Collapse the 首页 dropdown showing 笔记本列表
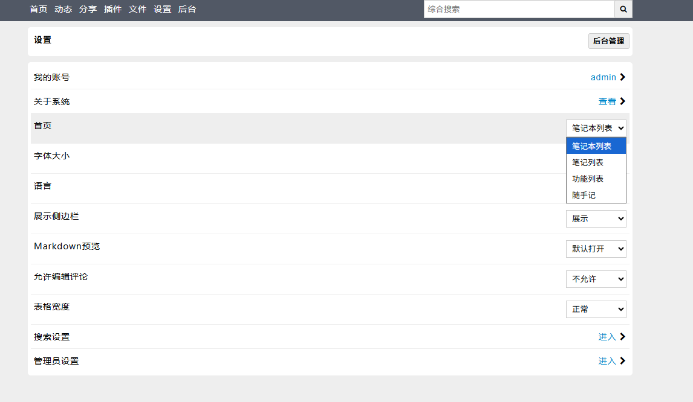 point(596,129)
